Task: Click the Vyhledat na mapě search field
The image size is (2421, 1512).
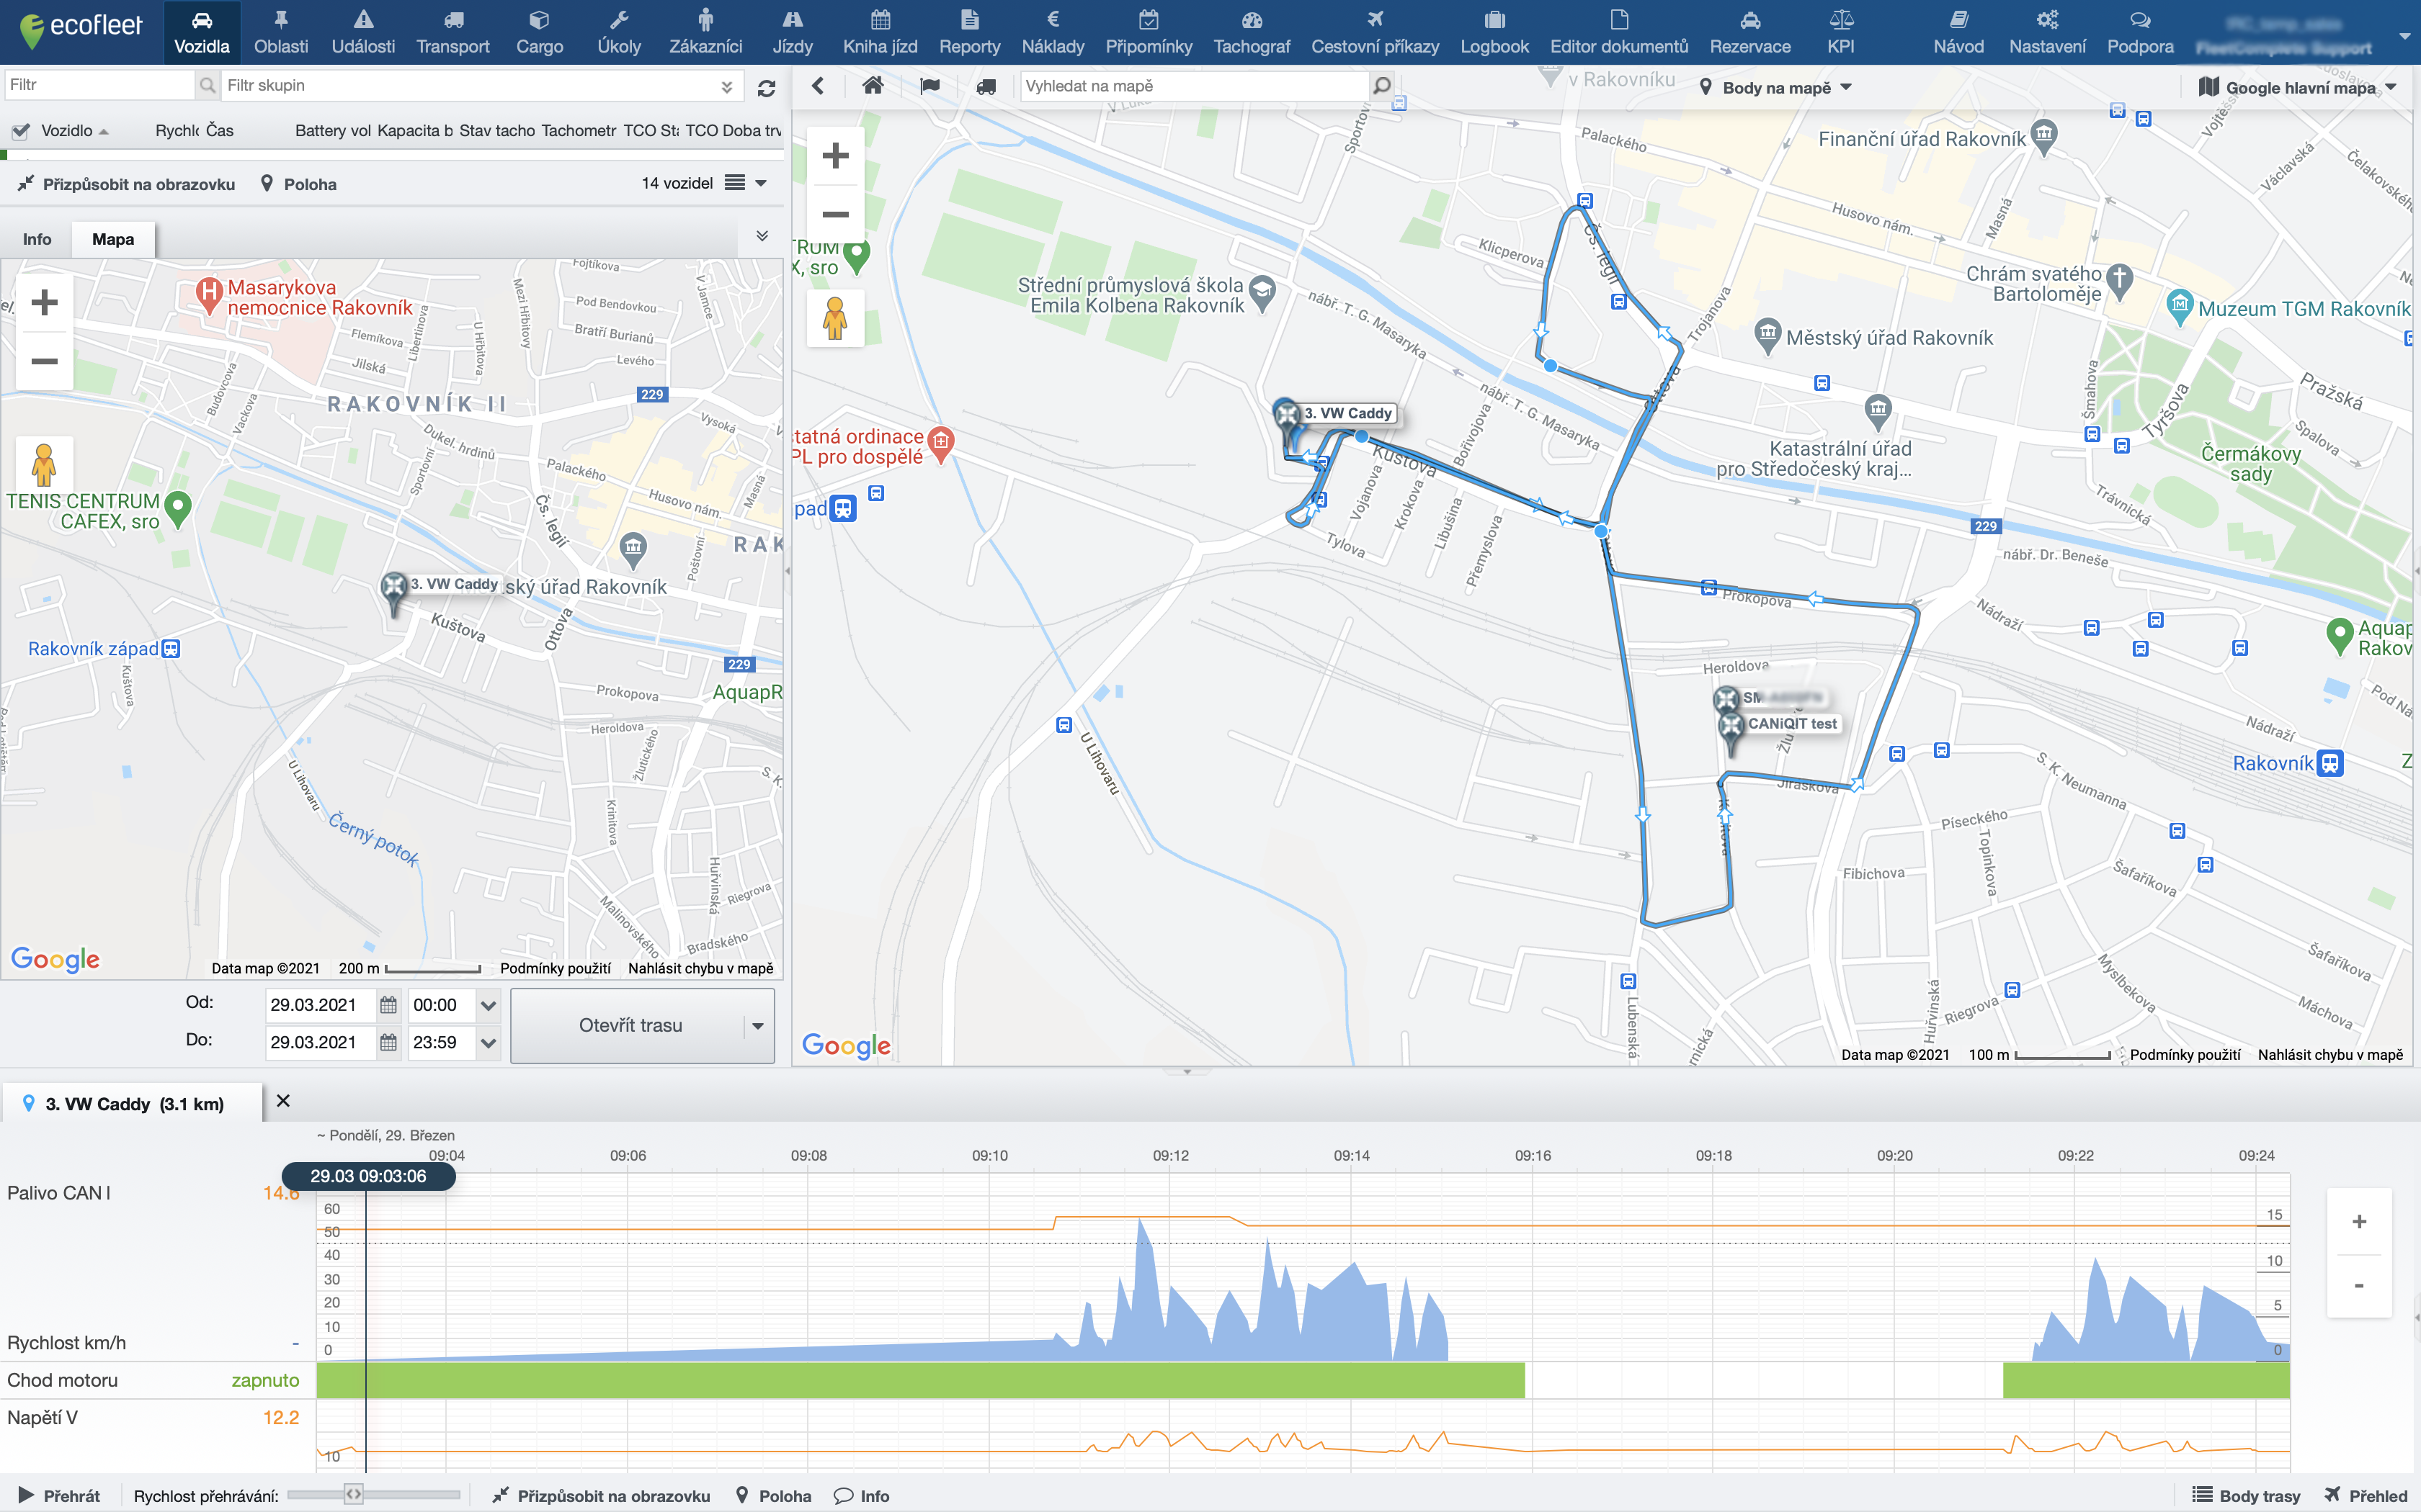Action: [x=1195, y=86]
